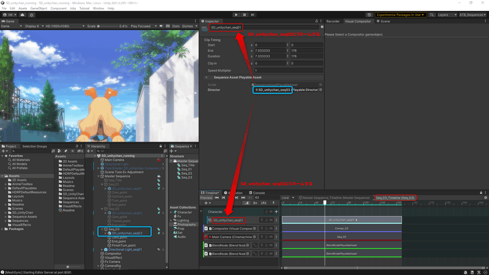This screenshot has height=275, width=489.
Task: Add a track to the Character group
Action: click(276, 211)
